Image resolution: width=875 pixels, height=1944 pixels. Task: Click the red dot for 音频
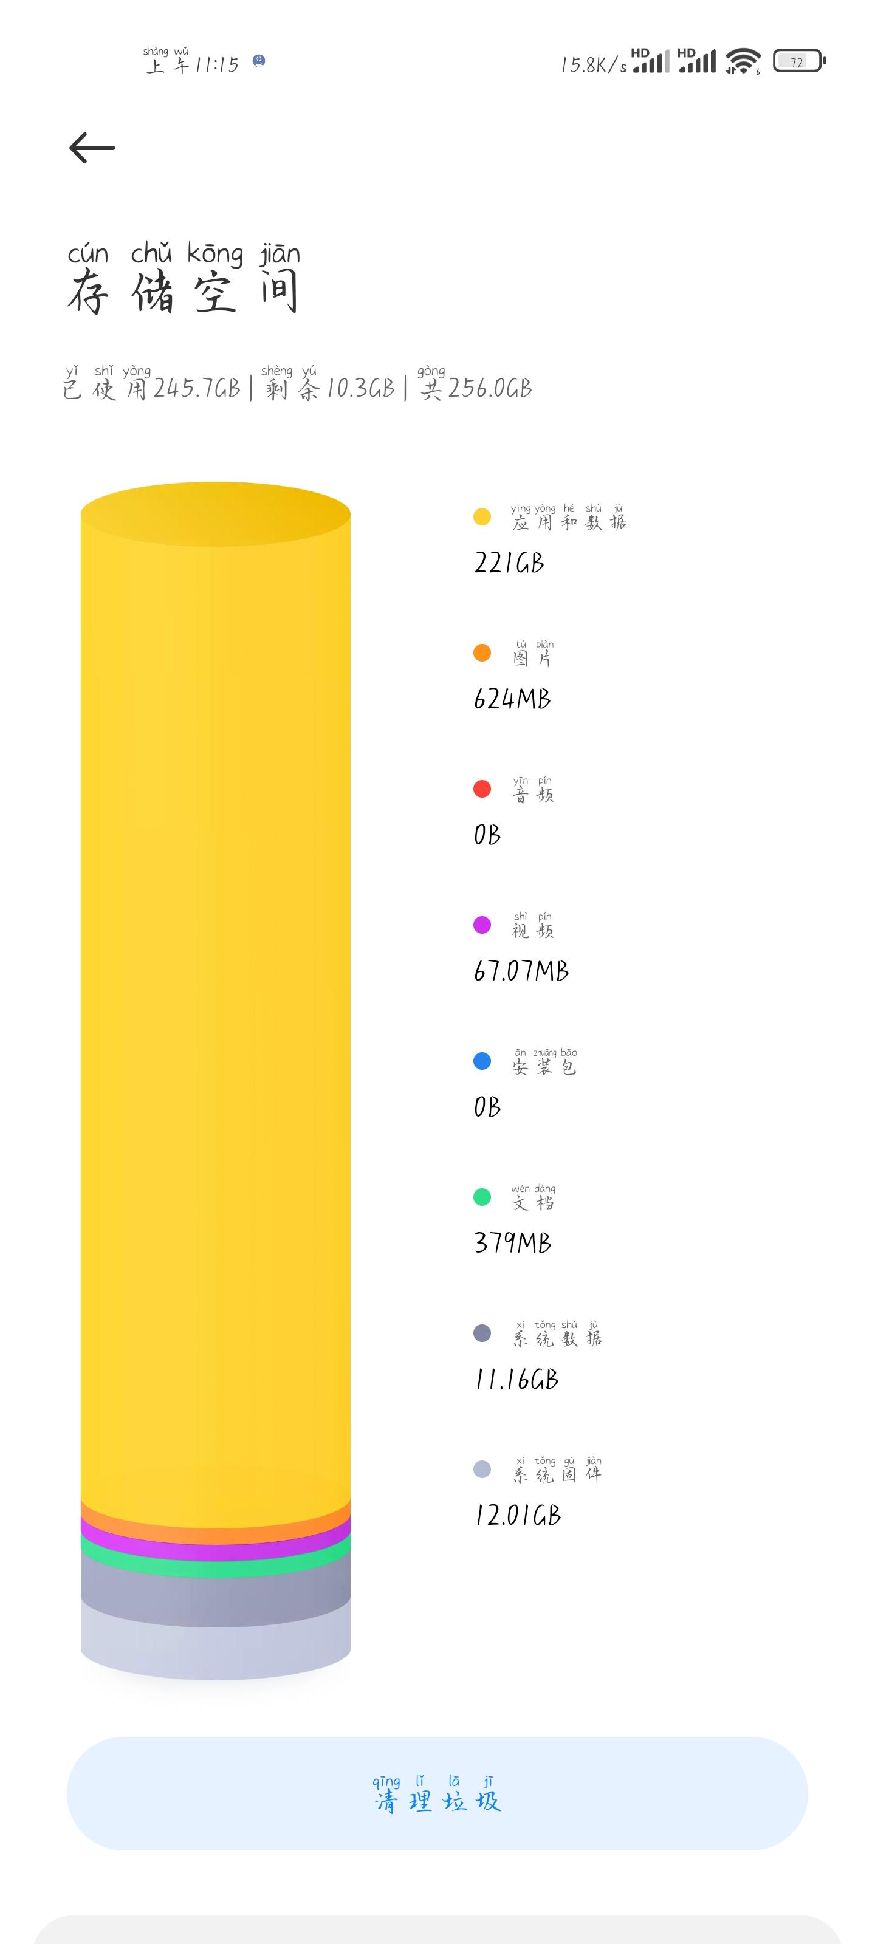click(482, 789)
